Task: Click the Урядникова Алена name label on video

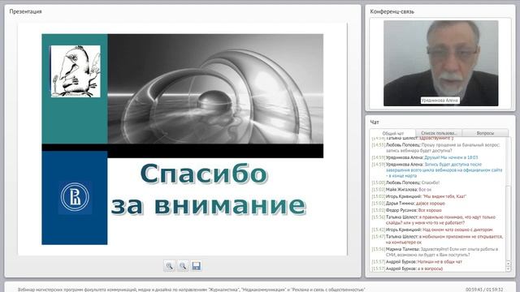Action: [x=440, y=101]
